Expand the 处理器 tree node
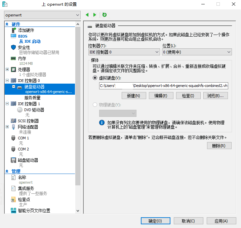Image resolution: width=241 pixels, height=228 pixels. click(7, 70)
